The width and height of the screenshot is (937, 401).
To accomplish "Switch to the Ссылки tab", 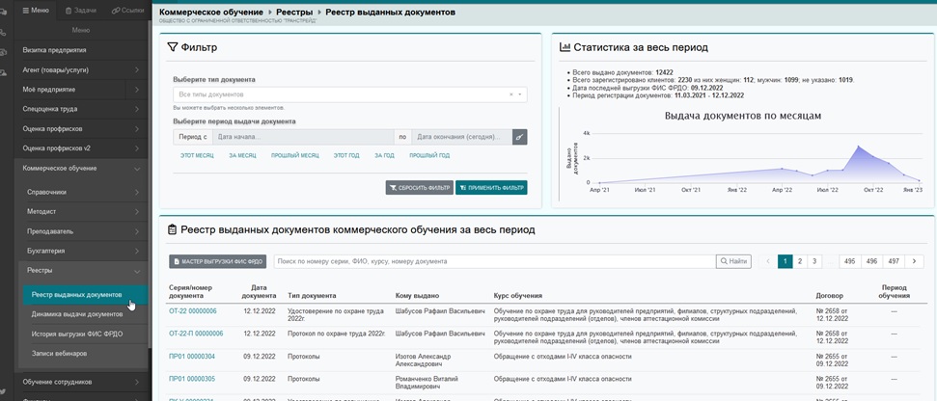I will [127, 11].
